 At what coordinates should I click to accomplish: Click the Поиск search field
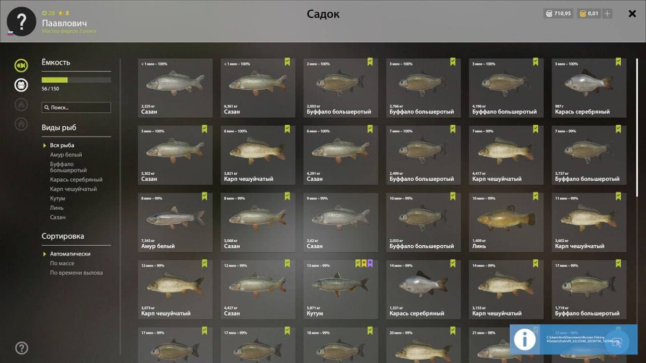(76, 108)
